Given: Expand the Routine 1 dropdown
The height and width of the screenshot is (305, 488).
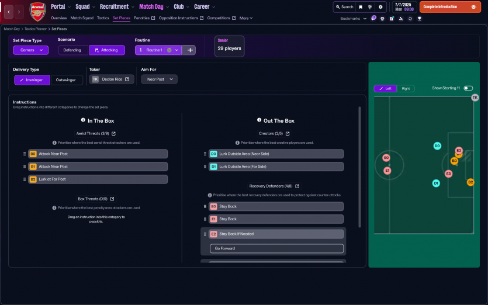Looking at the screenshot, I should pos(176,50).
